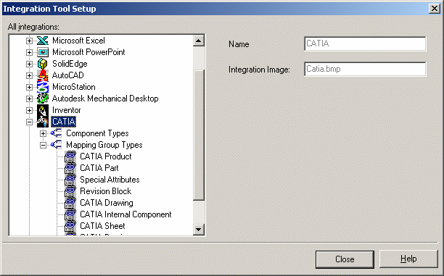Open Help for integration setup

click(408, 259)
